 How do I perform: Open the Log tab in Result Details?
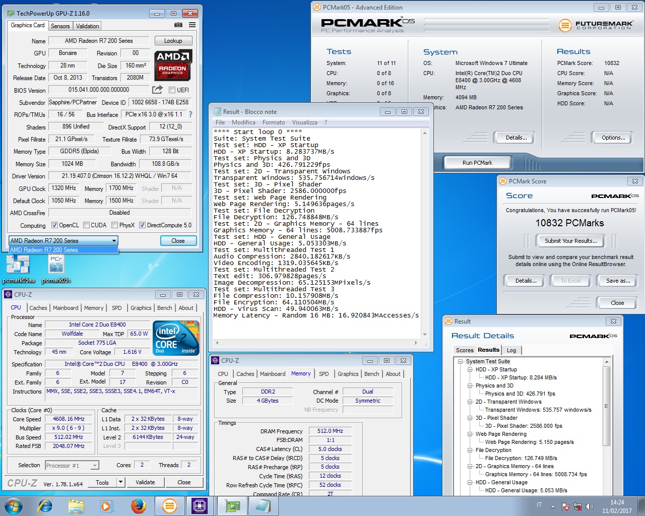[x=511, y=350]
